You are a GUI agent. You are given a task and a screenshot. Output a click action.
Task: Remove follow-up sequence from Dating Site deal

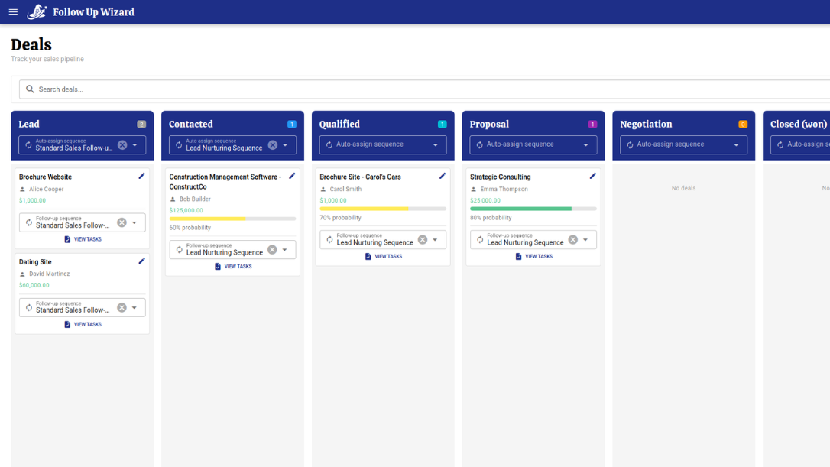122,308
